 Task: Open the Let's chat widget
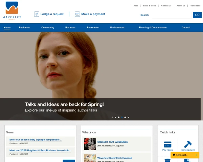[185, 155]
